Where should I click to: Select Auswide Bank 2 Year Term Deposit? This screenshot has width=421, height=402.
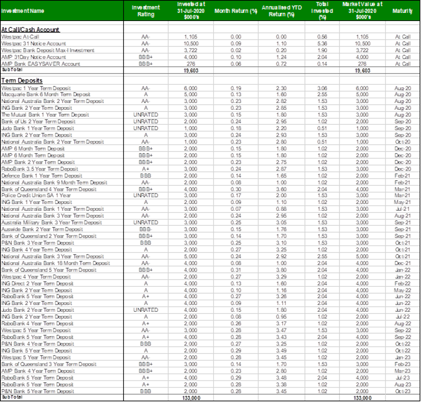click(42, 229)
